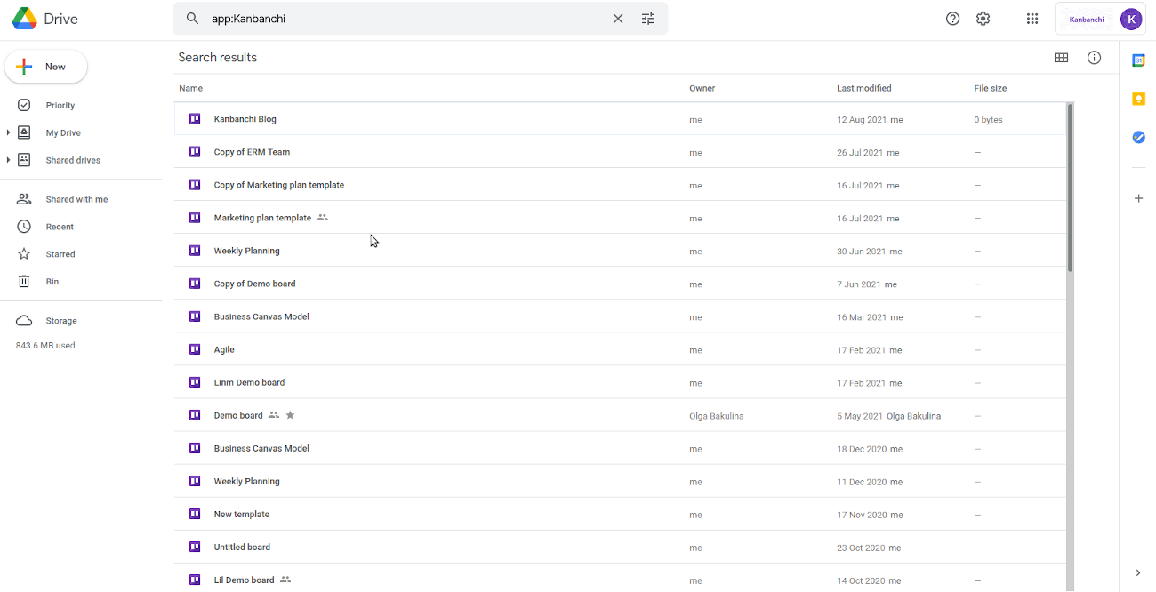Click the Kanbanchi icon beside New template
The width and height of the screenshot is (1156, 592).
tap(195, 514)
